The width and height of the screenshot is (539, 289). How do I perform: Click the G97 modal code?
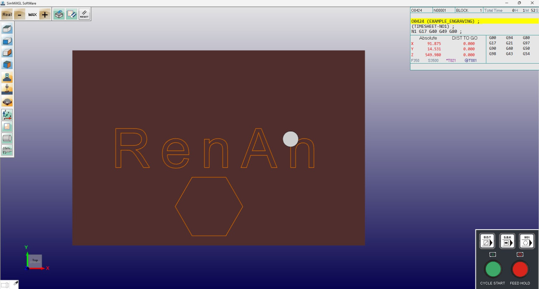tap(526, 43)
